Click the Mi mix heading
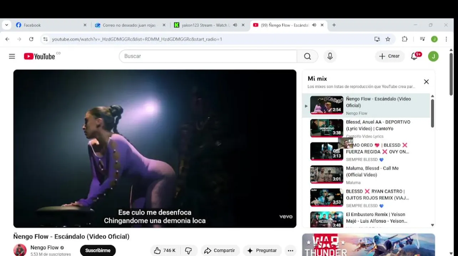The width and height of the screenshot is (458, 256). pyautogui.click(x=317, y=79)
